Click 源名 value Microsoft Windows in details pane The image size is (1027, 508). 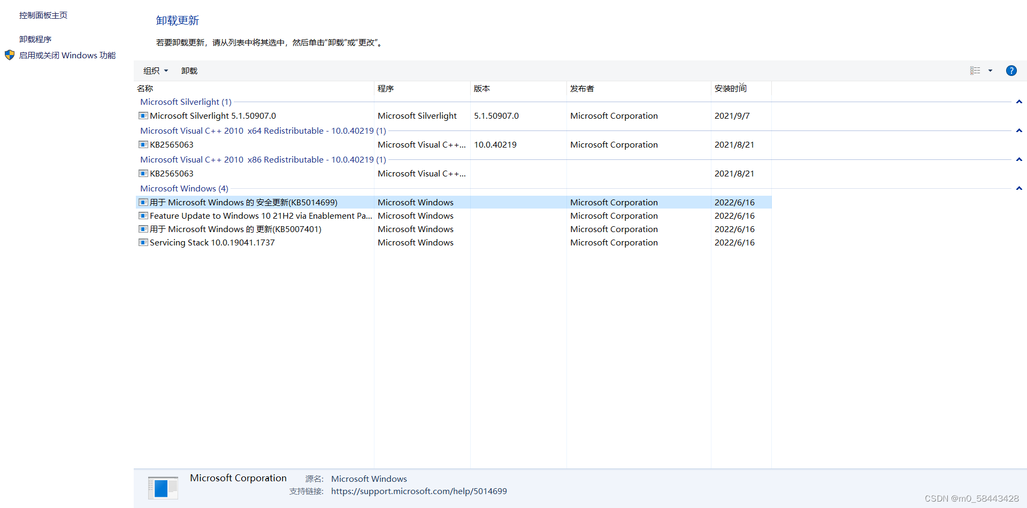(x=369, y=479)
